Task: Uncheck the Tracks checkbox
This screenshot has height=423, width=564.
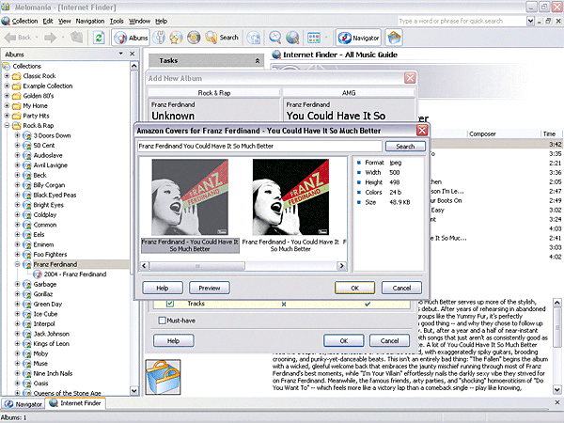Action: click(170, 304)
